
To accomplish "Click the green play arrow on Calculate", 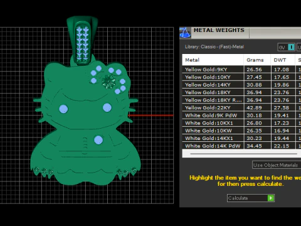I will [271, 198].
